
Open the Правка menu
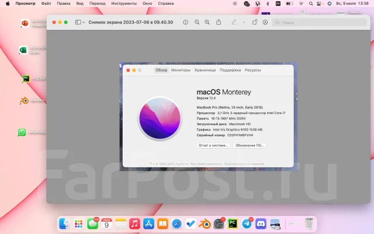click(64, 4)
